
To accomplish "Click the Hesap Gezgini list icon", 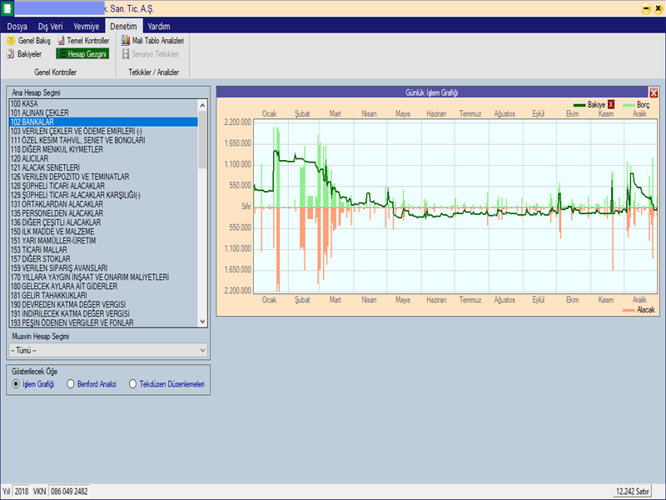I will click(x=62, y=54).
